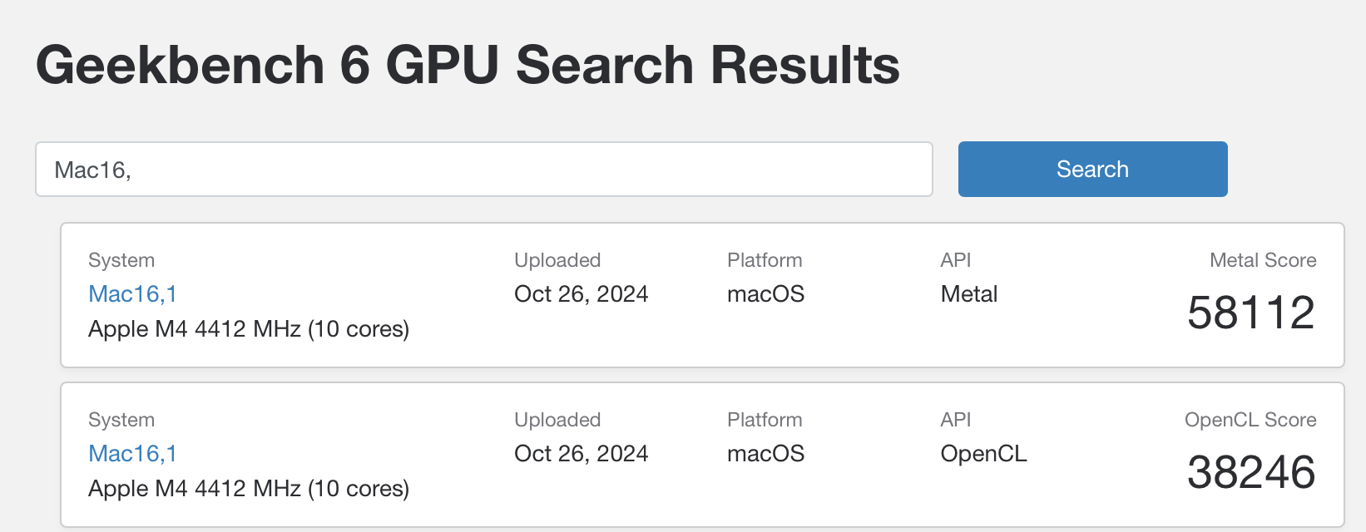Viewport: 1366px width, 532px height.
Task: Open the second Mac16,1 system link
Action: click(132, 453)
